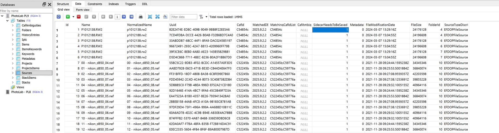This screenshot has height=133, width=499.
Task: Click the blue refresh table data icon
Action: pos(59,17)
